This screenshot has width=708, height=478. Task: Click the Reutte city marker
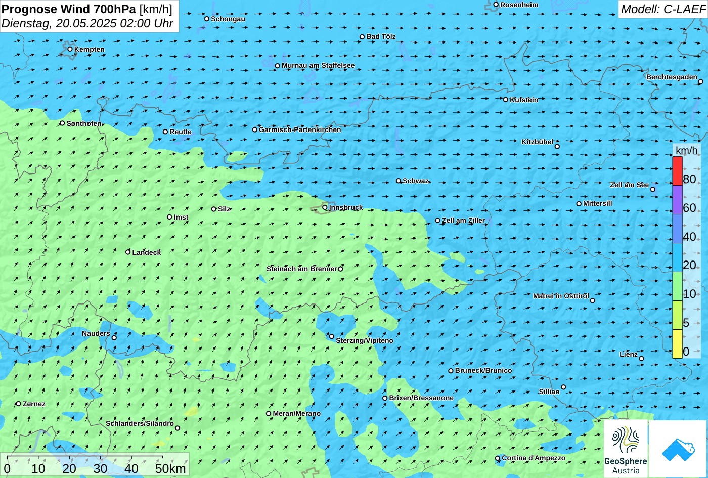tap(165, 132)
